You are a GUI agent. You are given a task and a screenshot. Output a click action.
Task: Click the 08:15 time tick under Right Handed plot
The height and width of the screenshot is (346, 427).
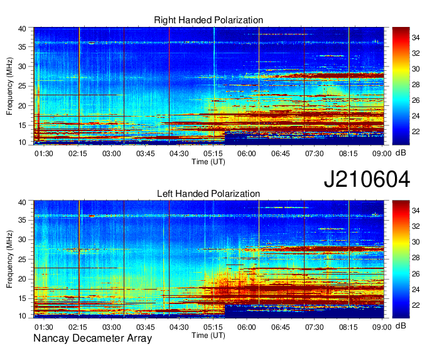pos(348,154)
